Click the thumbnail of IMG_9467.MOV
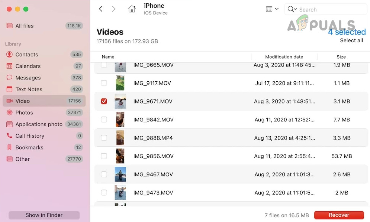 tap(120, 174)
